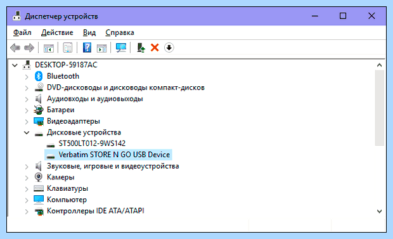Select the Bluetooth label

(x=63, y=76)
